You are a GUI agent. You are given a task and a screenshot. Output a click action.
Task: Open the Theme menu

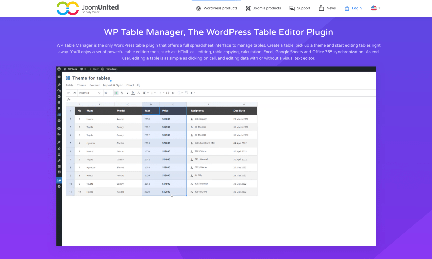click(x=82, y=85)
